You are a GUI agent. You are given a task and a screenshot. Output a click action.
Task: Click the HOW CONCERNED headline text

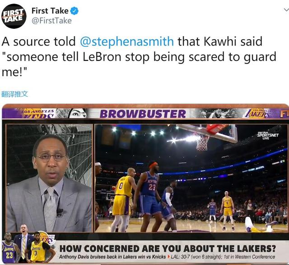pos(168,249)
